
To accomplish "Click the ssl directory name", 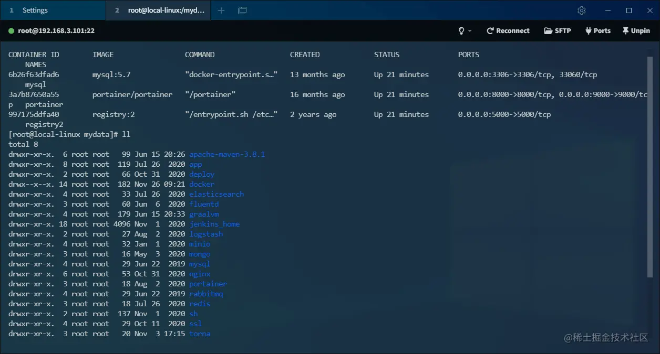I will point(195,324).
